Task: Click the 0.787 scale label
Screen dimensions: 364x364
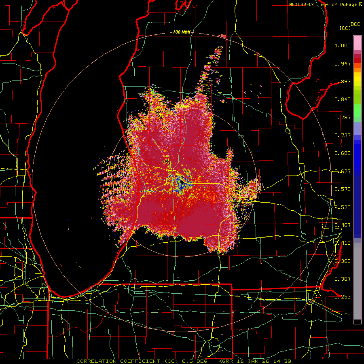Action: (343, 117)
